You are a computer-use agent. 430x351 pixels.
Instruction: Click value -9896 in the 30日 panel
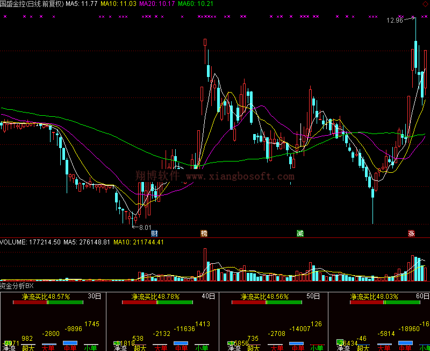(x=73, y=329)
